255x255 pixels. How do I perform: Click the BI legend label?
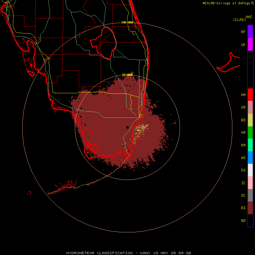tap(243, 208)
